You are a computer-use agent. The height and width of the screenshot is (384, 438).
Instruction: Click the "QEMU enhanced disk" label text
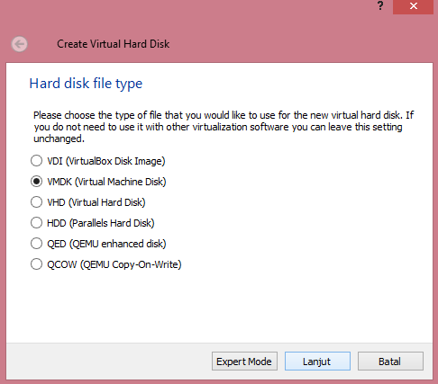[118, 244]
